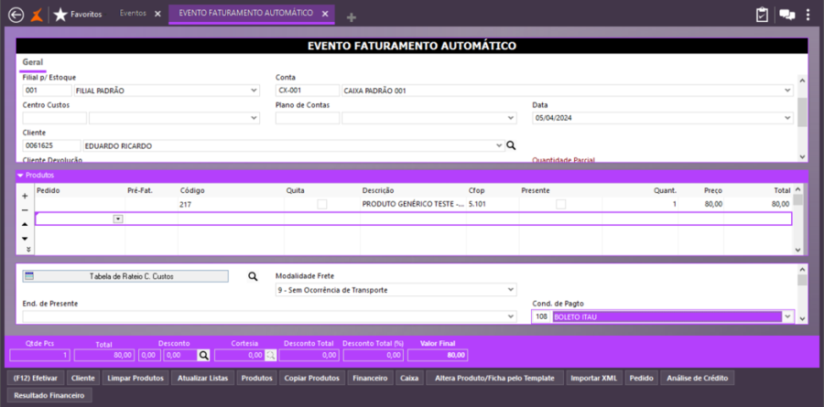The width and height of the screenshot is (824, 407).
Task: Select Evento Faturamento Automático tab
Action: pos(246,13)
